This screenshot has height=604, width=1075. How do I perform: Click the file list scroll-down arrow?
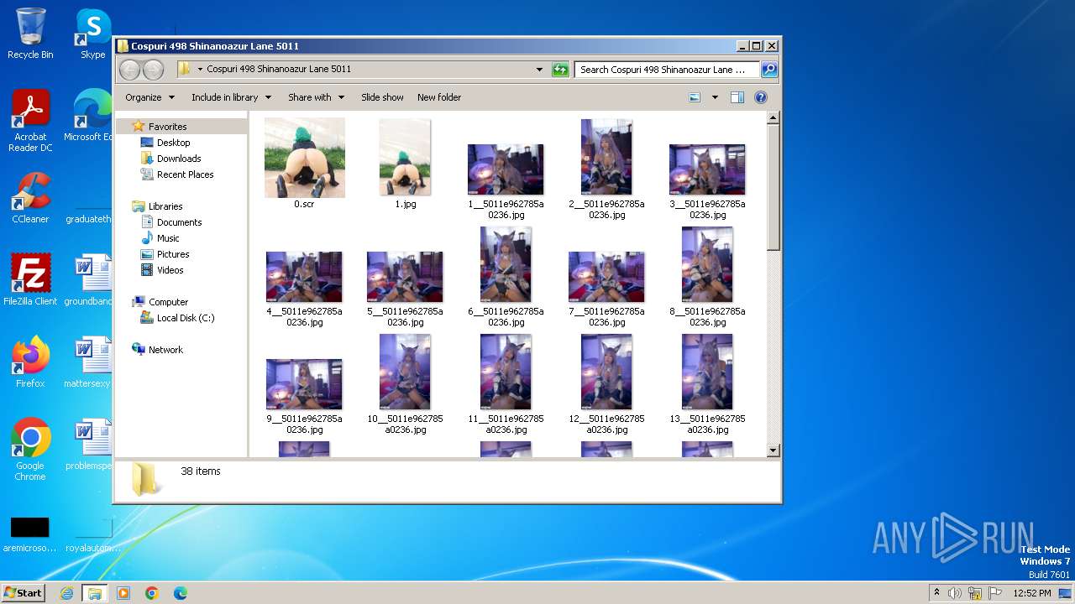[773, 450]
